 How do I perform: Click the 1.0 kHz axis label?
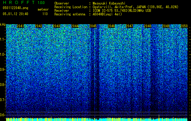(3, 54)
